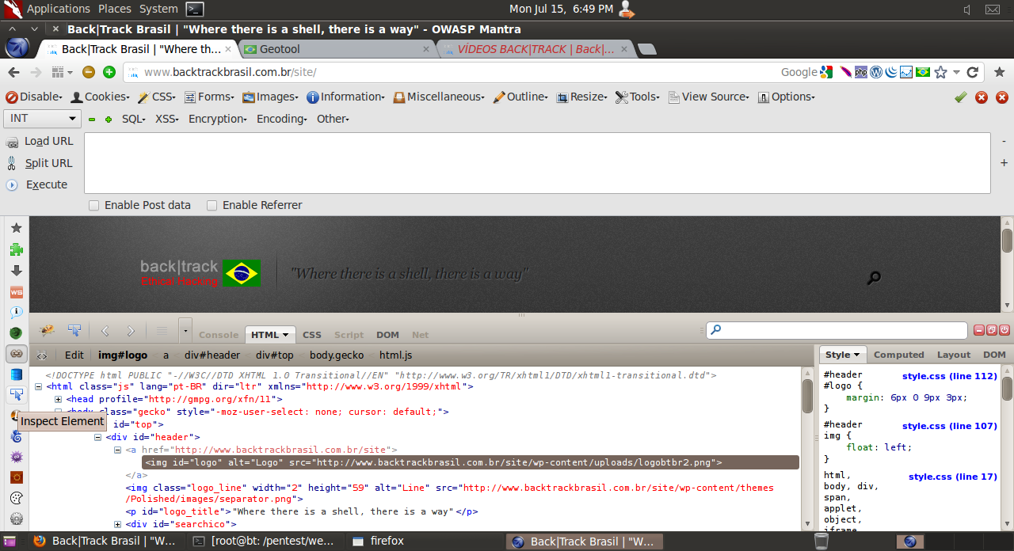Click the Firebug bug icon in panel toolbar
This screenshot has height=551, width=1014.
pos(47,330)
